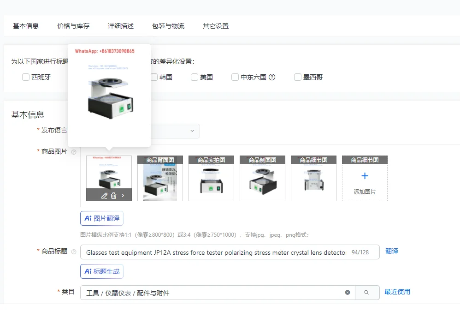The height and width of the screenshot is (330, 460).
Task: Click the AI 标题生成 button
Action: click(102, 271)
